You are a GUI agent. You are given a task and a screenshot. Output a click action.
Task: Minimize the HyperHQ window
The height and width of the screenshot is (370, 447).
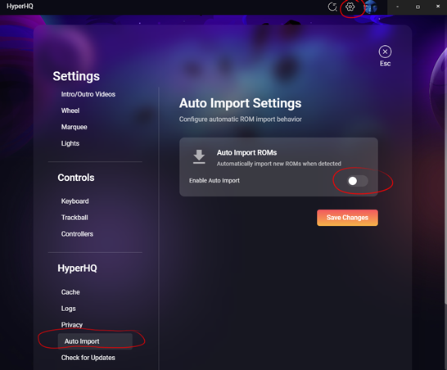397,7
